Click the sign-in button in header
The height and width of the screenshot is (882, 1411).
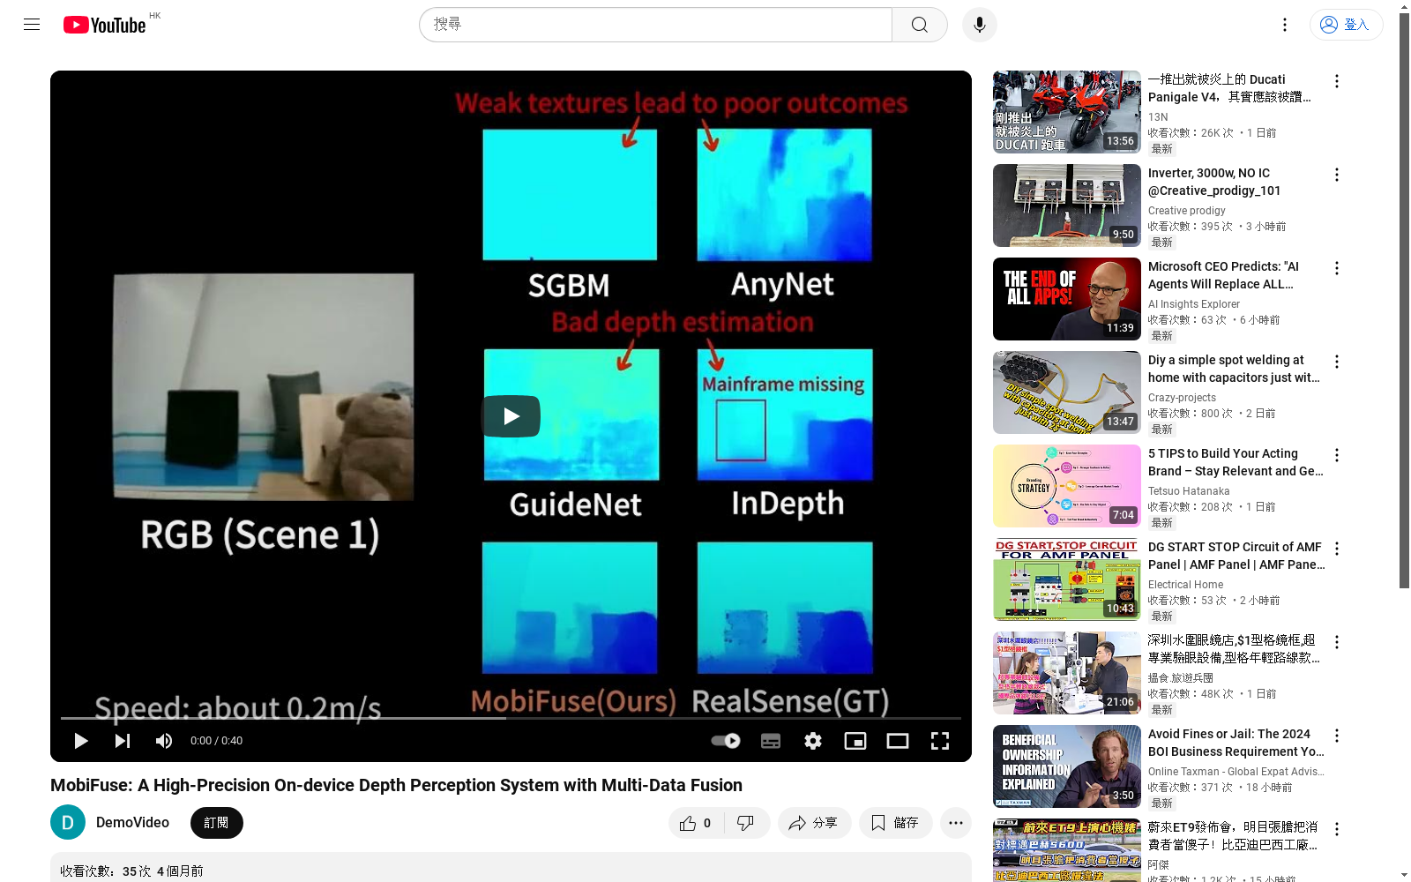pos(1346,25)
